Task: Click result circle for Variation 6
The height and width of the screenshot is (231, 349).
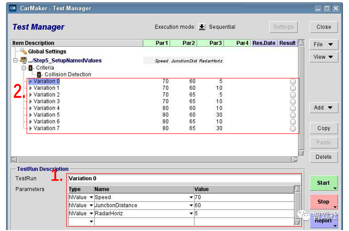Action: [293, 122]
